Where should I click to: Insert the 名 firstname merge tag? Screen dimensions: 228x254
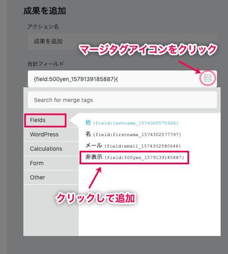(x=133, y=134)
